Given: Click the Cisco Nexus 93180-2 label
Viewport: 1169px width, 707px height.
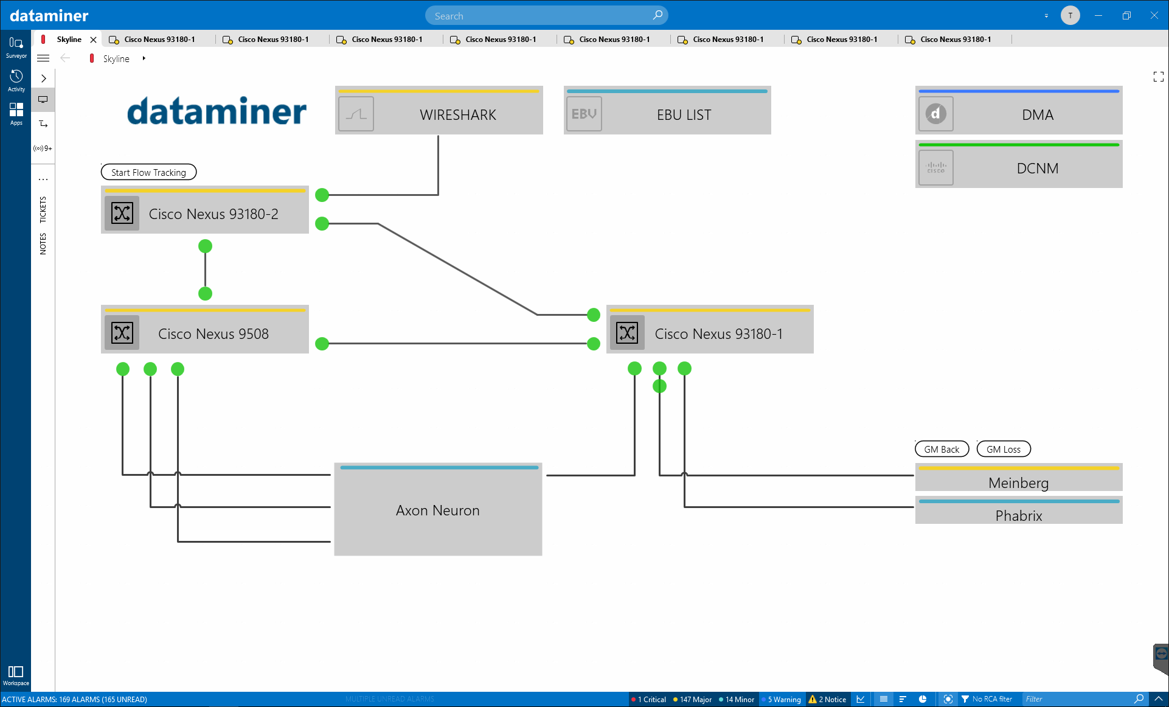Looking at the screenshot, I should (x=213, y=214).
